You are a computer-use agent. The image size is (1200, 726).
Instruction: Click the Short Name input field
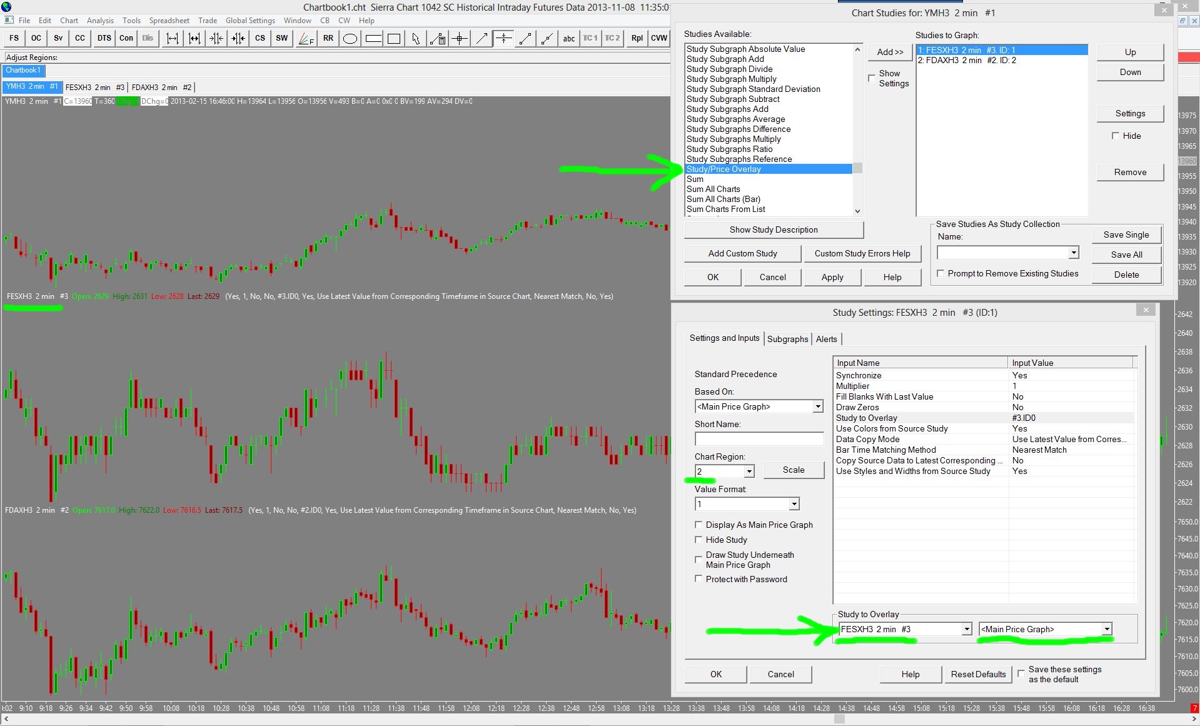coord(759,439)
